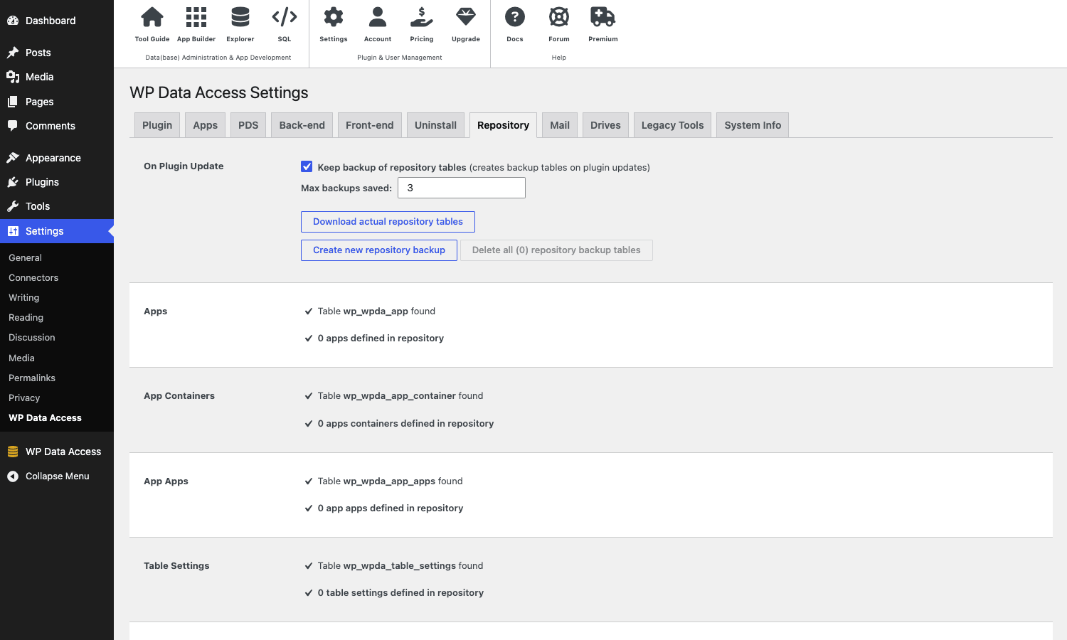The image size is (1067, 640).
Task: Open the SQL code icon
Action: [x=285, y=16]
